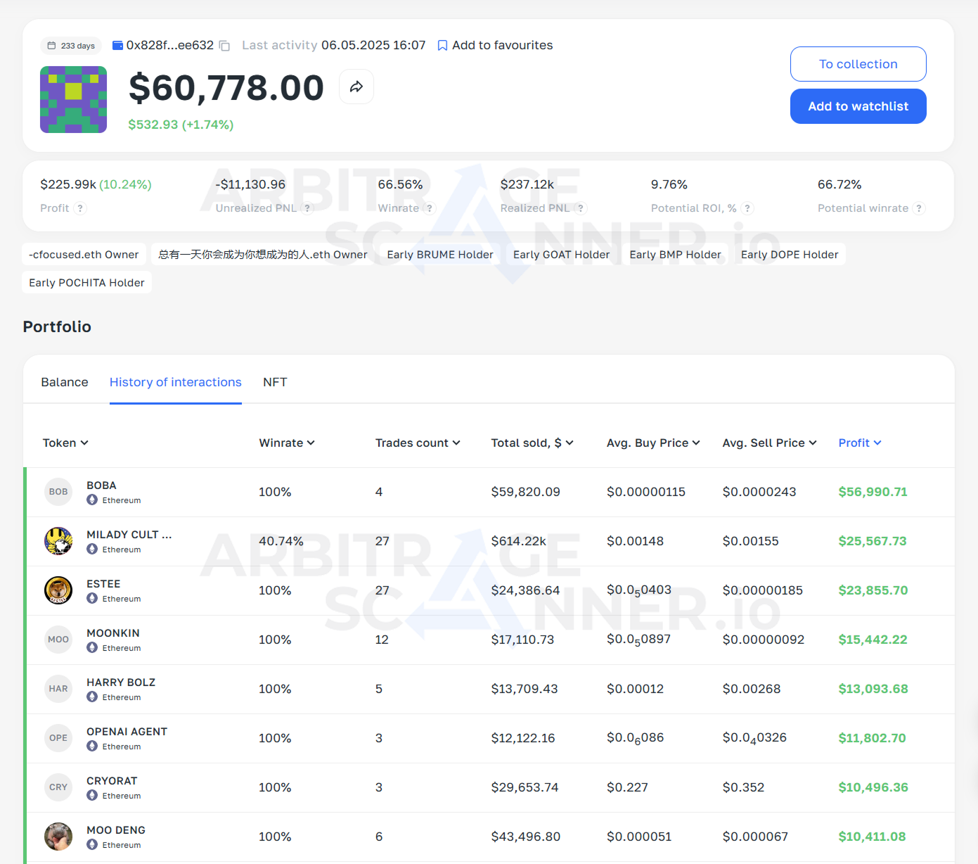The width and height of the screenshot is (978, 864).
Task: Click the -cfocused.eth Owner tag
Action: [x=84, y=255]
